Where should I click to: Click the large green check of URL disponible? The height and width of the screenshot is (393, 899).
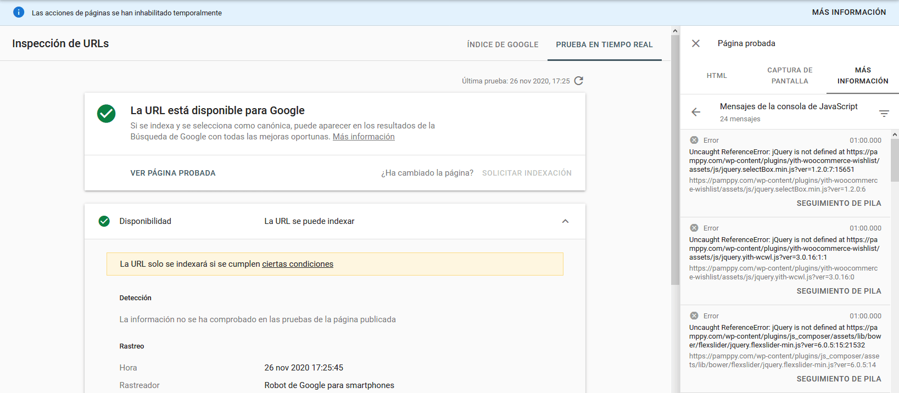(106, 114)
